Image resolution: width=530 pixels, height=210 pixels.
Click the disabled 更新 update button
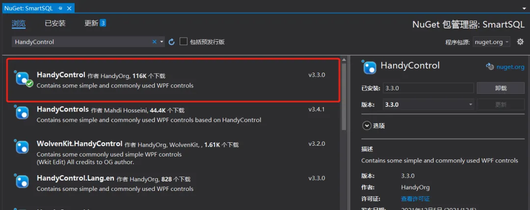coord(501,105)
